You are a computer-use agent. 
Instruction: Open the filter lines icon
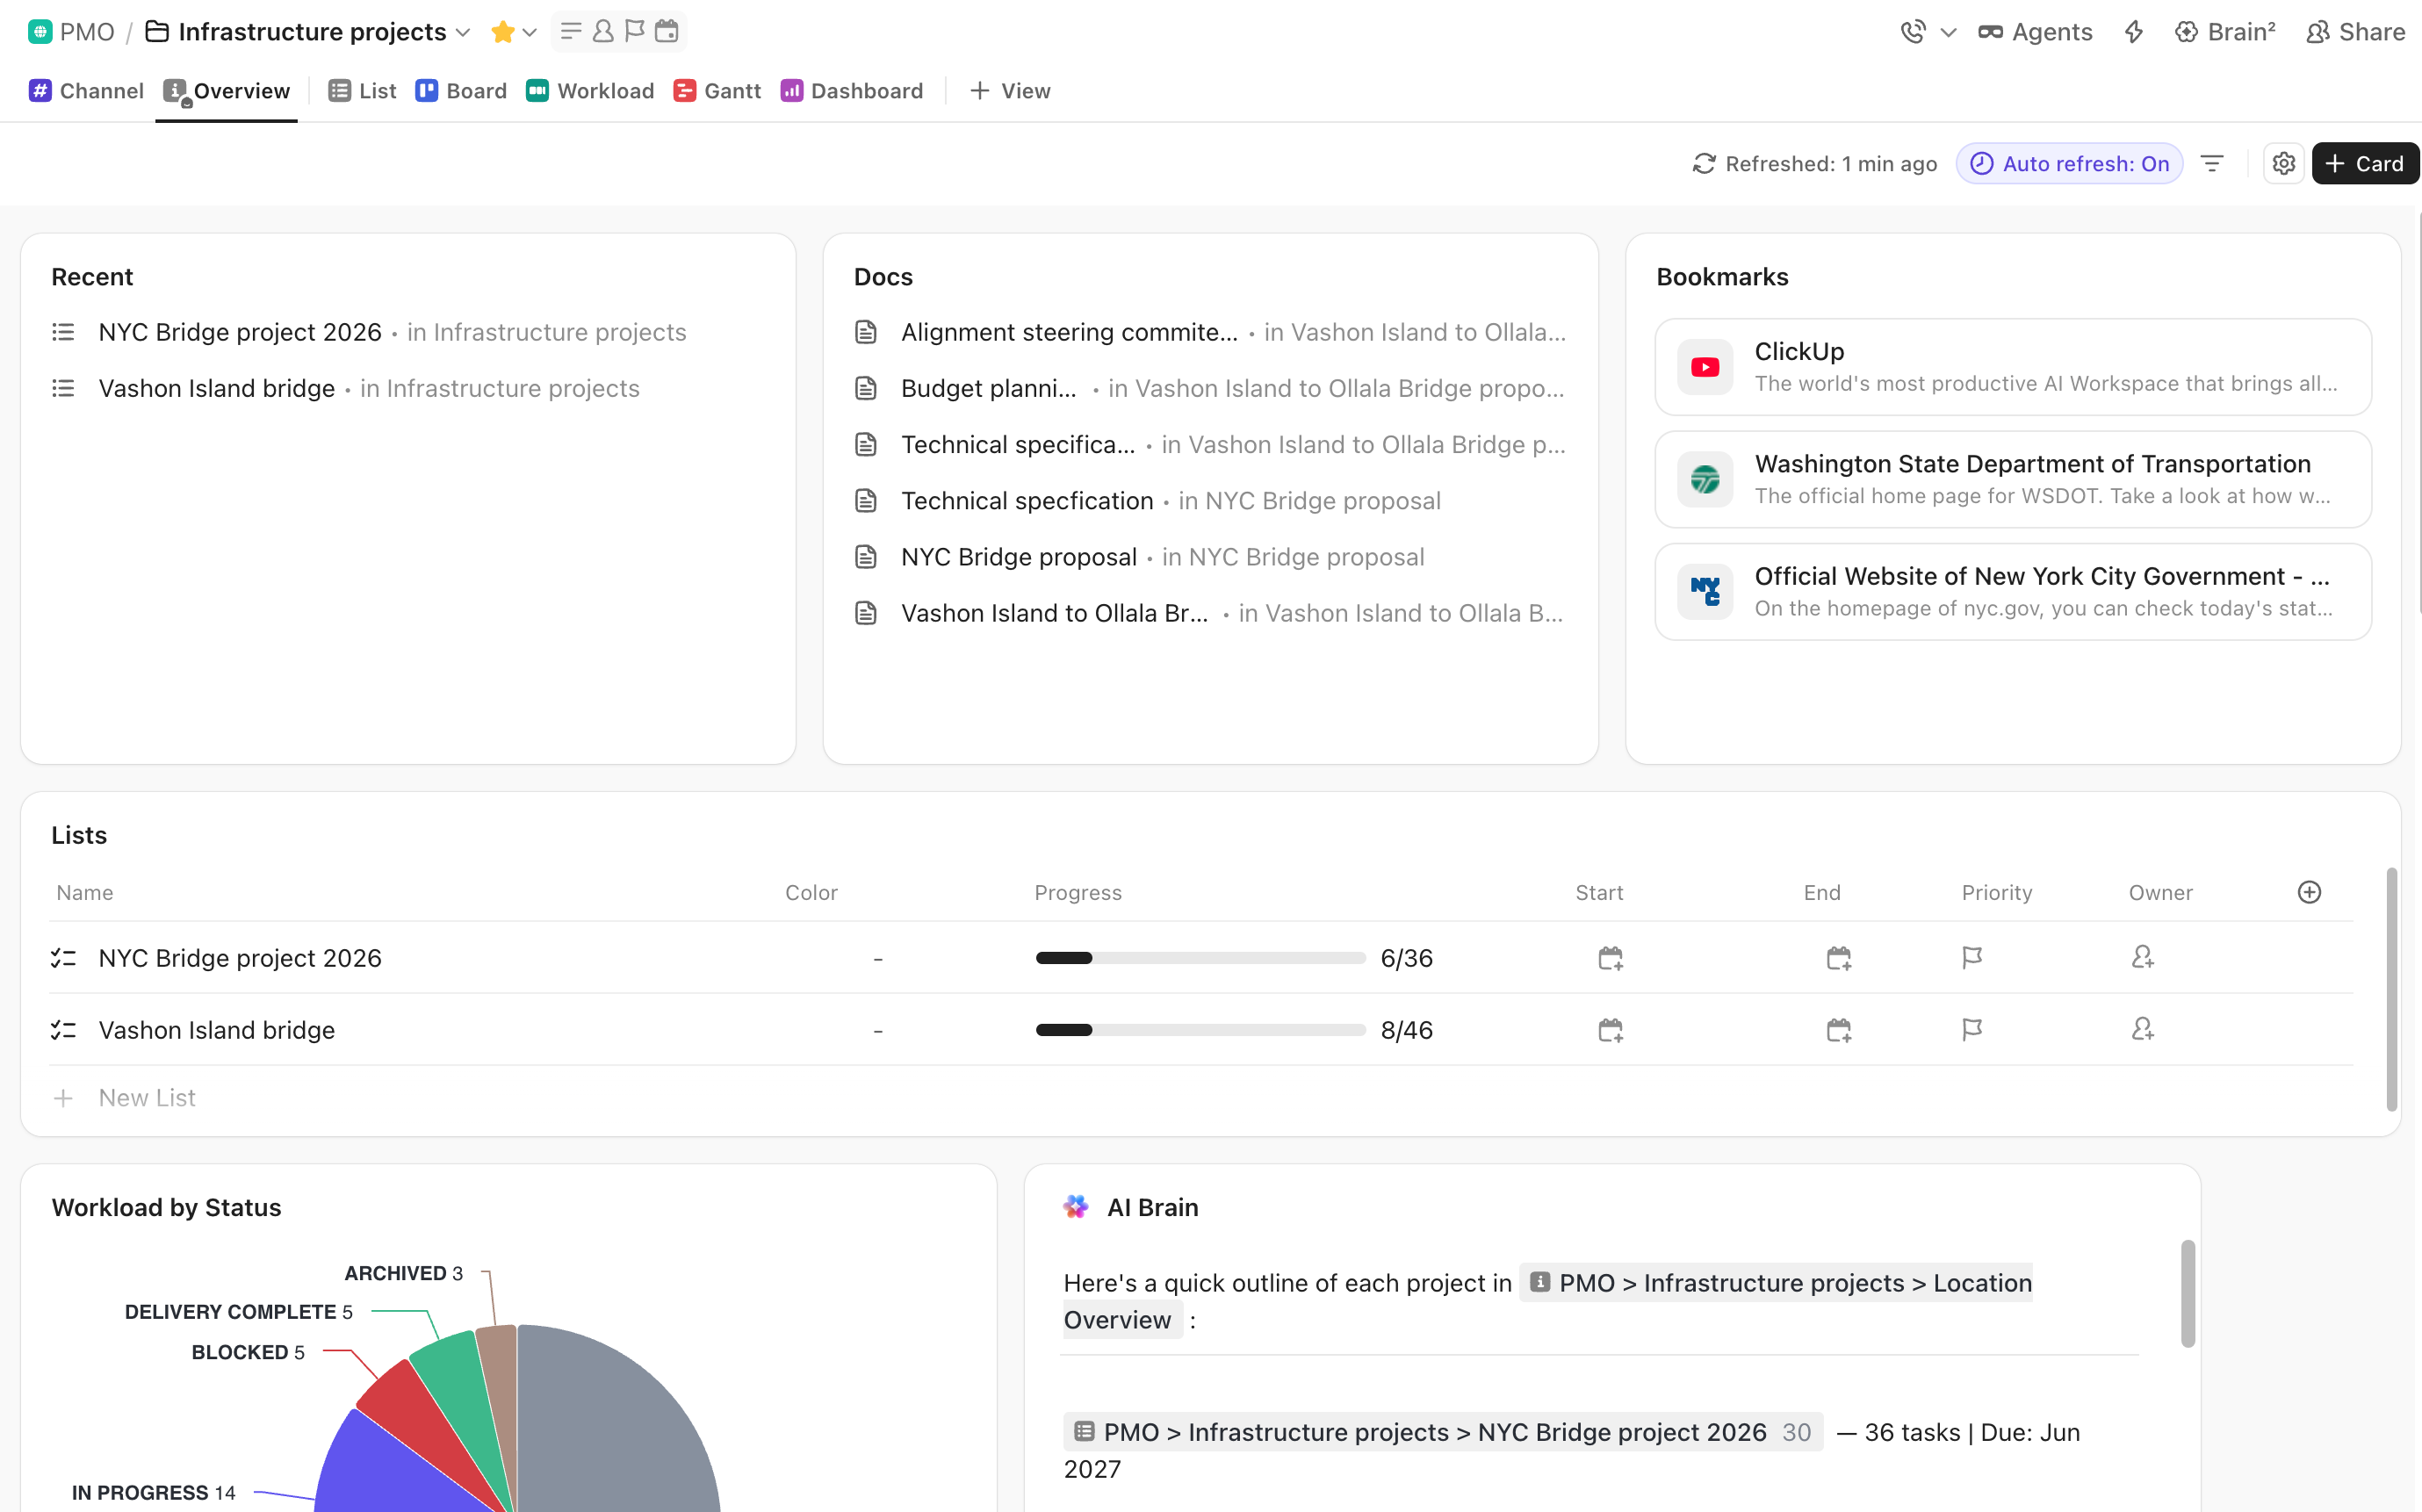click(2212, 164)
